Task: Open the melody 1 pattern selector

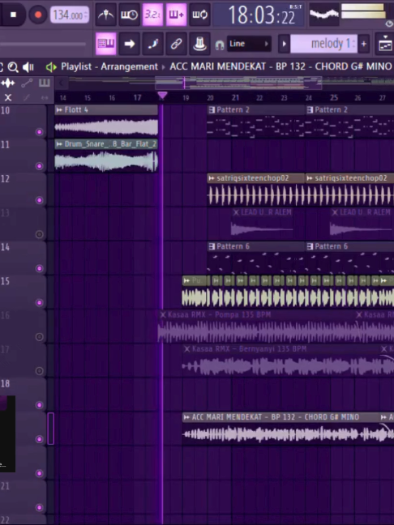Action: 323,44
